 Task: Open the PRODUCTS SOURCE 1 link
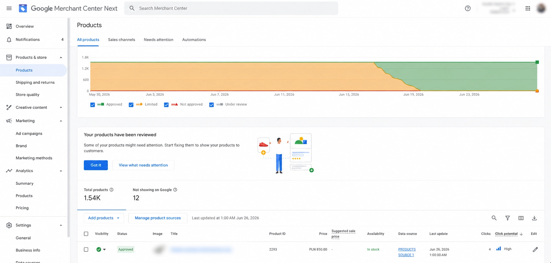[407, 252]
